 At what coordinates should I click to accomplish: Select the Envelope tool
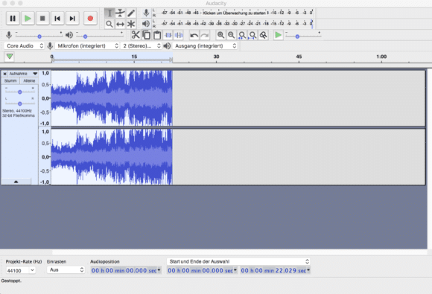click(x=120, y=13)
